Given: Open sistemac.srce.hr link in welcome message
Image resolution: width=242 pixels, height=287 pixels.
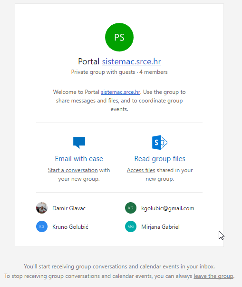Looking at the screenshot, I should pyautogui.click(x=120, y=92).
